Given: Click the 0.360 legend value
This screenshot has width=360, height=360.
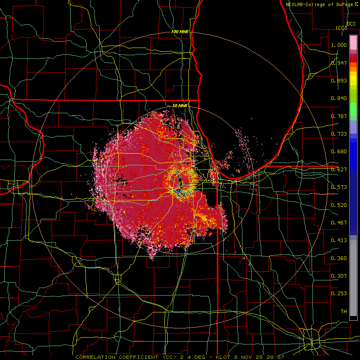Looking at the screenshot, I should tap(339, 258).
